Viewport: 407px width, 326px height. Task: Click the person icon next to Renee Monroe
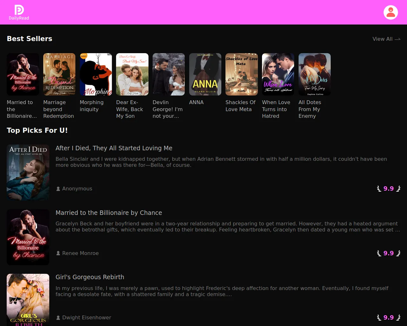(58, 253)
